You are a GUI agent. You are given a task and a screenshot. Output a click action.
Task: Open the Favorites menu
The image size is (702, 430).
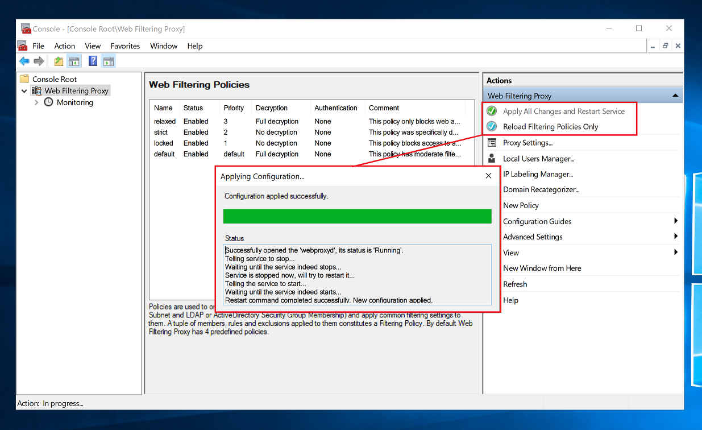(125, 46)
